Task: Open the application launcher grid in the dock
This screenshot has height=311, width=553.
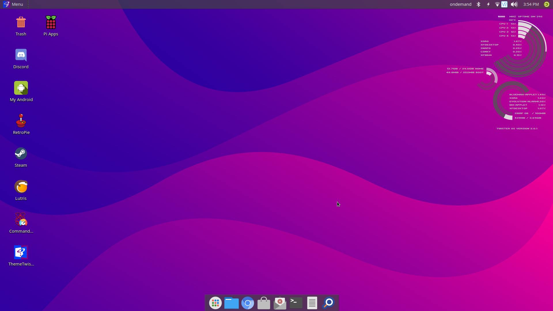Action: [x=215, y=303]
